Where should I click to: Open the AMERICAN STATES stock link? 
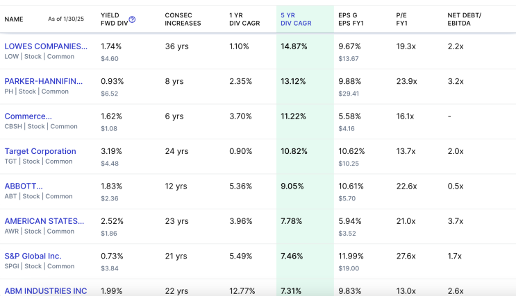tap(44, 221)
